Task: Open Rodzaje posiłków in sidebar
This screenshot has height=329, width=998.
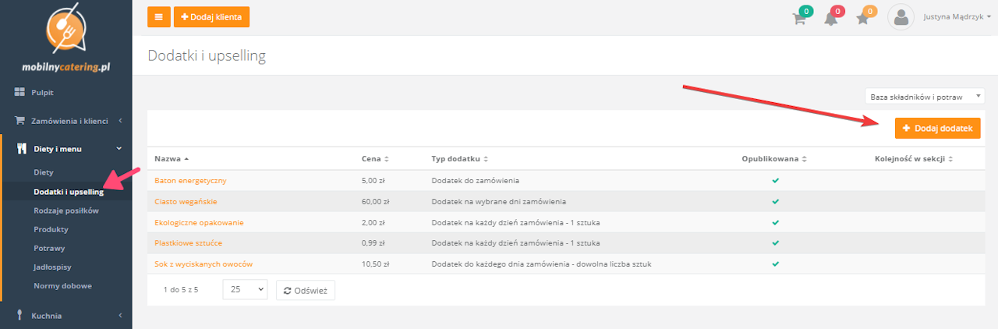Action: point(66,210)
